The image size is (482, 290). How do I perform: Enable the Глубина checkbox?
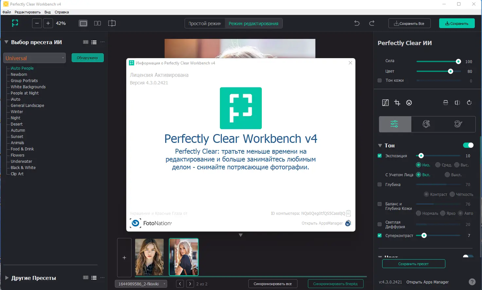[x=380, y=184]
